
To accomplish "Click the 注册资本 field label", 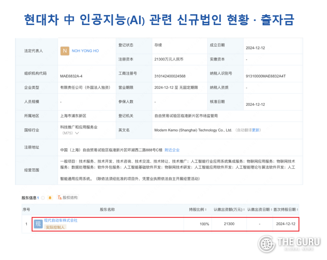I will tap(126, 59).
